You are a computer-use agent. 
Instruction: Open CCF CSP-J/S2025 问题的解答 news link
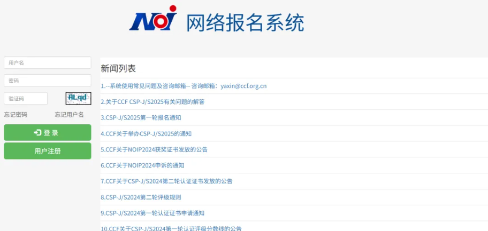click(x=152, y=102)
